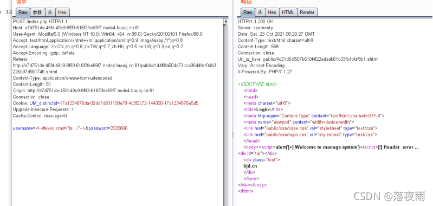Click the Content-Length: 568 line
Image resolution: width=433 pixels, height=206 pixels.
pyautogui.click(x=258, y=47)
